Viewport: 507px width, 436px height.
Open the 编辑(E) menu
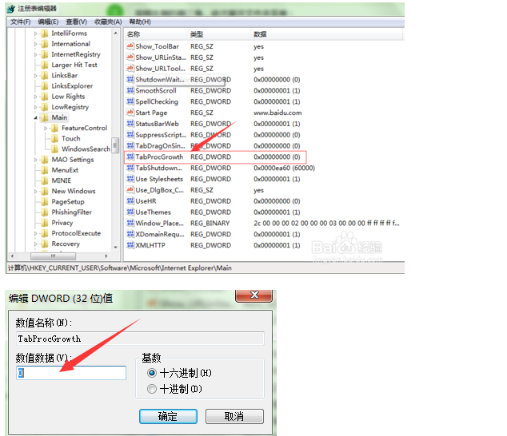click(49, 22)
